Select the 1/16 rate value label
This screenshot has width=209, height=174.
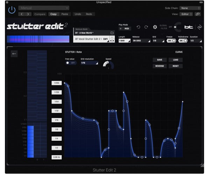coord(57,120)
